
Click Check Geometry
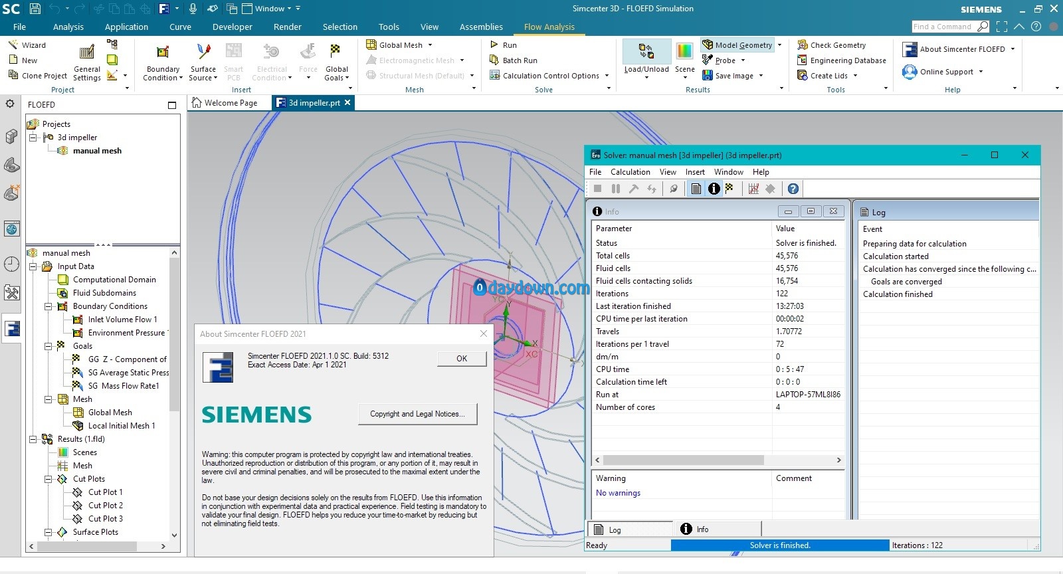tap(832, 45)
